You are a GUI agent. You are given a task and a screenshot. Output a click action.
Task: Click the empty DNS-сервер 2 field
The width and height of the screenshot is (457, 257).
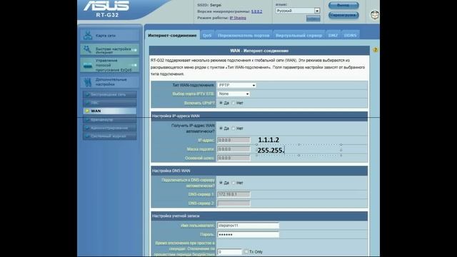click(x=233, y=203)
